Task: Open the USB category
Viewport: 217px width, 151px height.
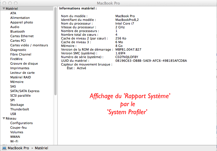Action: pyautogui.click(x=13, y=114)
